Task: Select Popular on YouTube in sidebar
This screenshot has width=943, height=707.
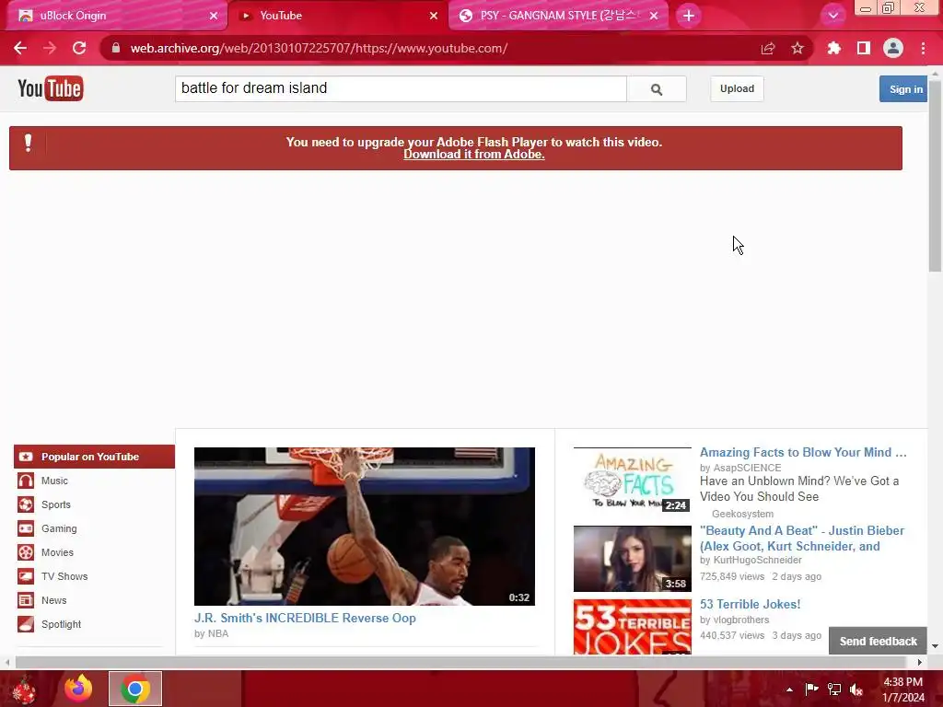Action: point(94,457)
